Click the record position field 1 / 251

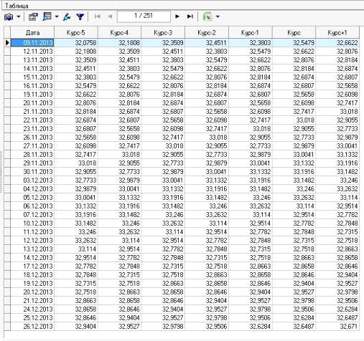click(144, 16)
